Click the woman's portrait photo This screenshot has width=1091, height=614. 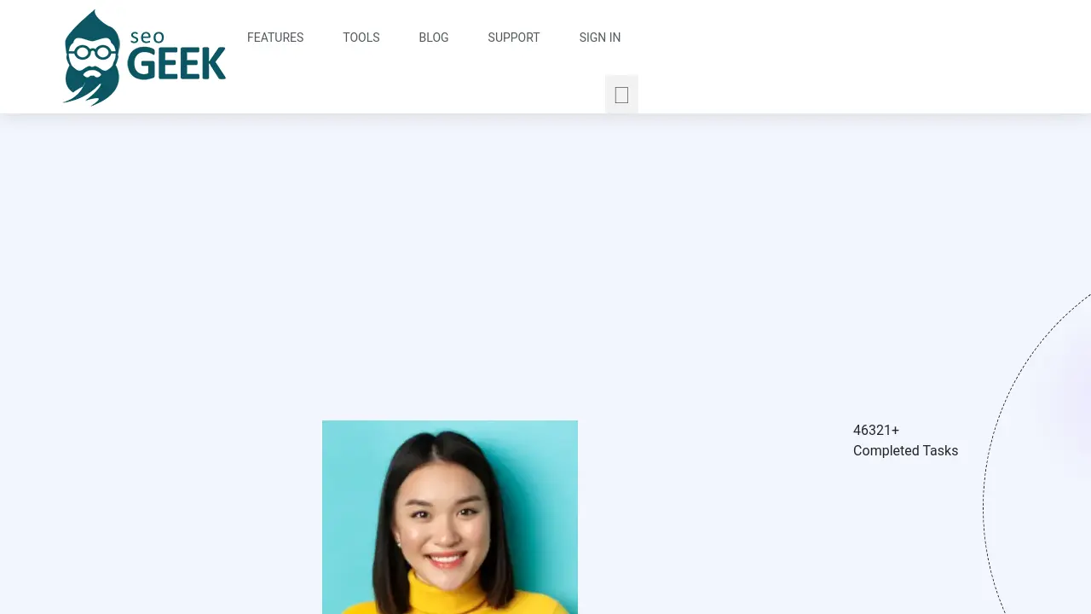pos(450,517)
